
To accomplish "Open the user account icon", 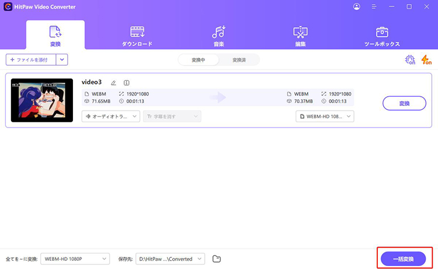I will point(356,6).
